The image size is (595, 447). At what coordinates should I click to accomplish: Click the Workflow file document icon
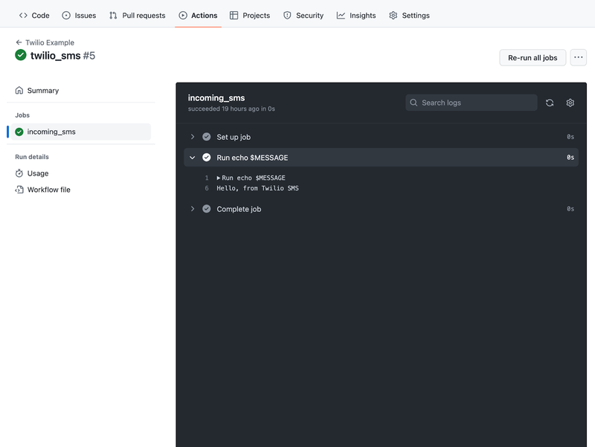click(x=19, y=190)
